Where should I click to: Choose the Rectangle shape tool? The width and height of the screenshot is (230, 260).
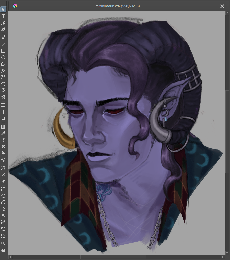(x=3, y=51)
